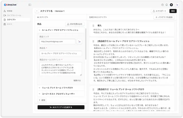Open 管理者 in the sidebar
The height and width of the screenshot is (118, 183).
point(9,11)
